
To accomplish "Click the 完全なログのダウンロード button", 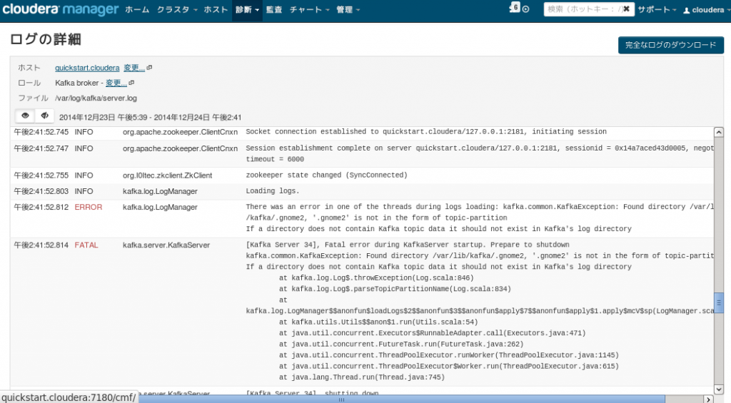I will coord(671,45).
